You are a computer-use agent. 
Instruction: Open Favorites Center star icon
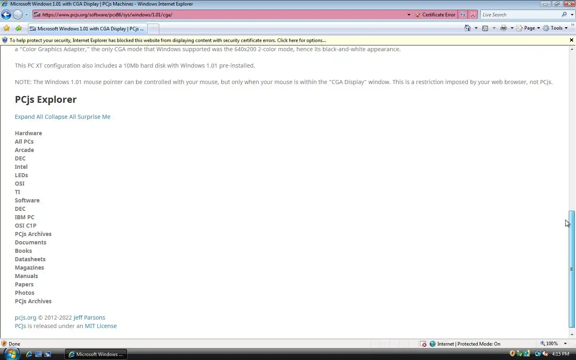pyautogui.click(x=6, y=28)
